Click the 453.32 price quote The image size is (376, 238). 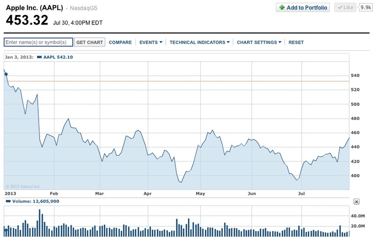tap(27, 20)
